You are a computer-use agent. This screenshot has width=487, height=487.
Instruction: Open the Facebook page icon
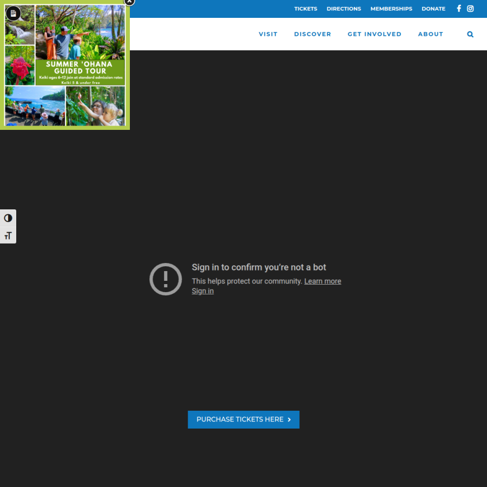click(x=459, y=9)
